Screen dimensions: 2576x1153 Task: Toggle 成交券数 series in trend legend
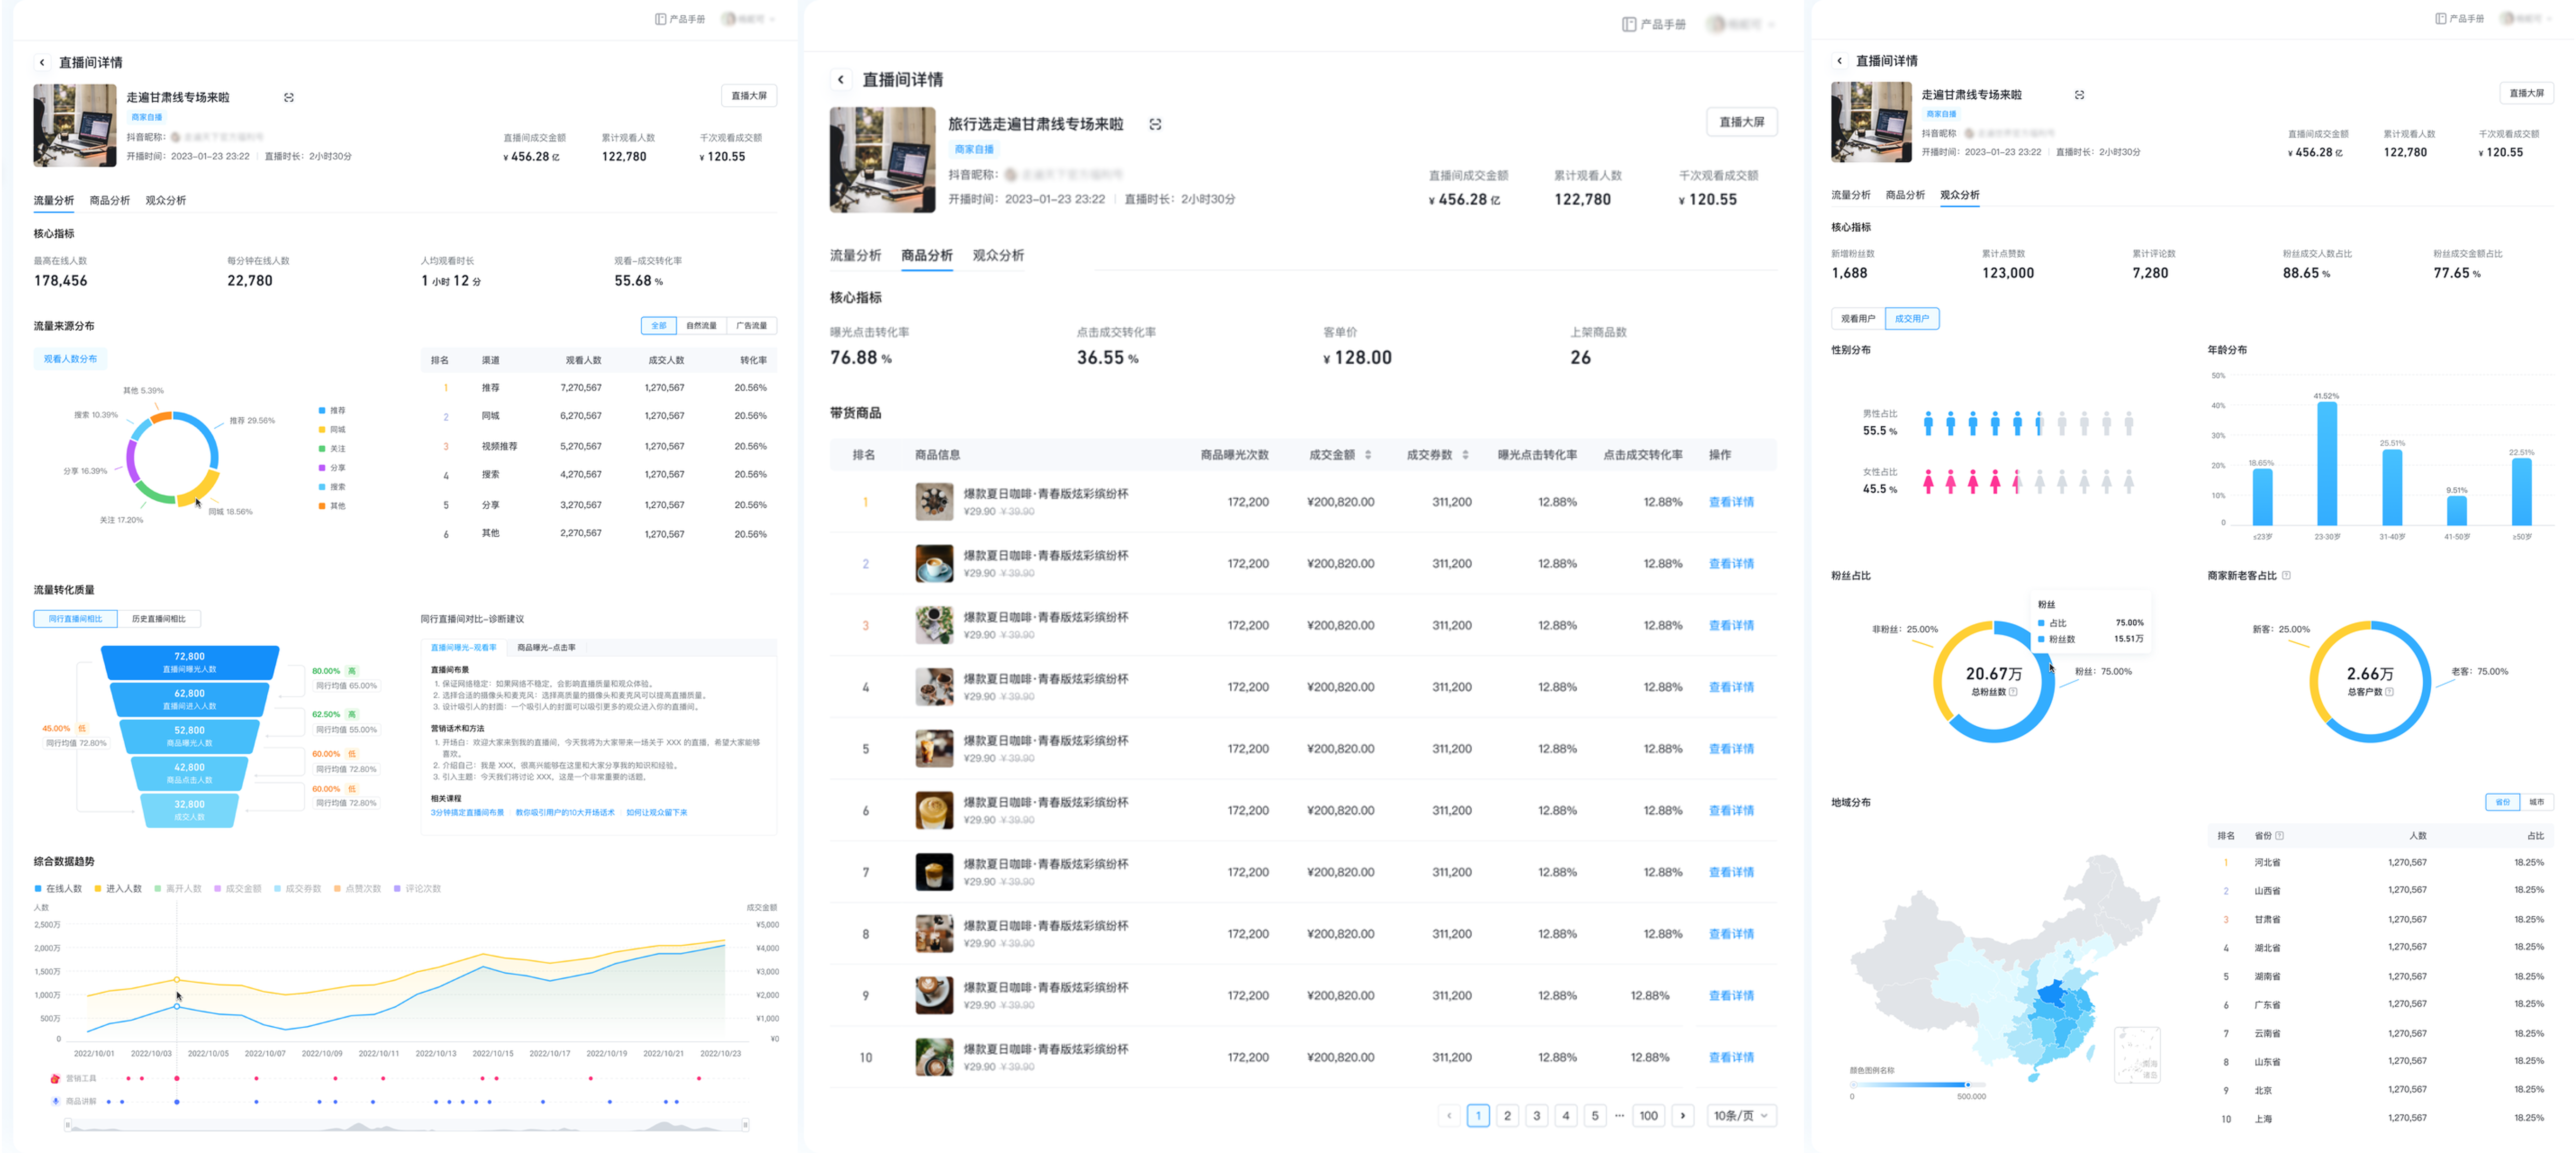coord(298,889)
